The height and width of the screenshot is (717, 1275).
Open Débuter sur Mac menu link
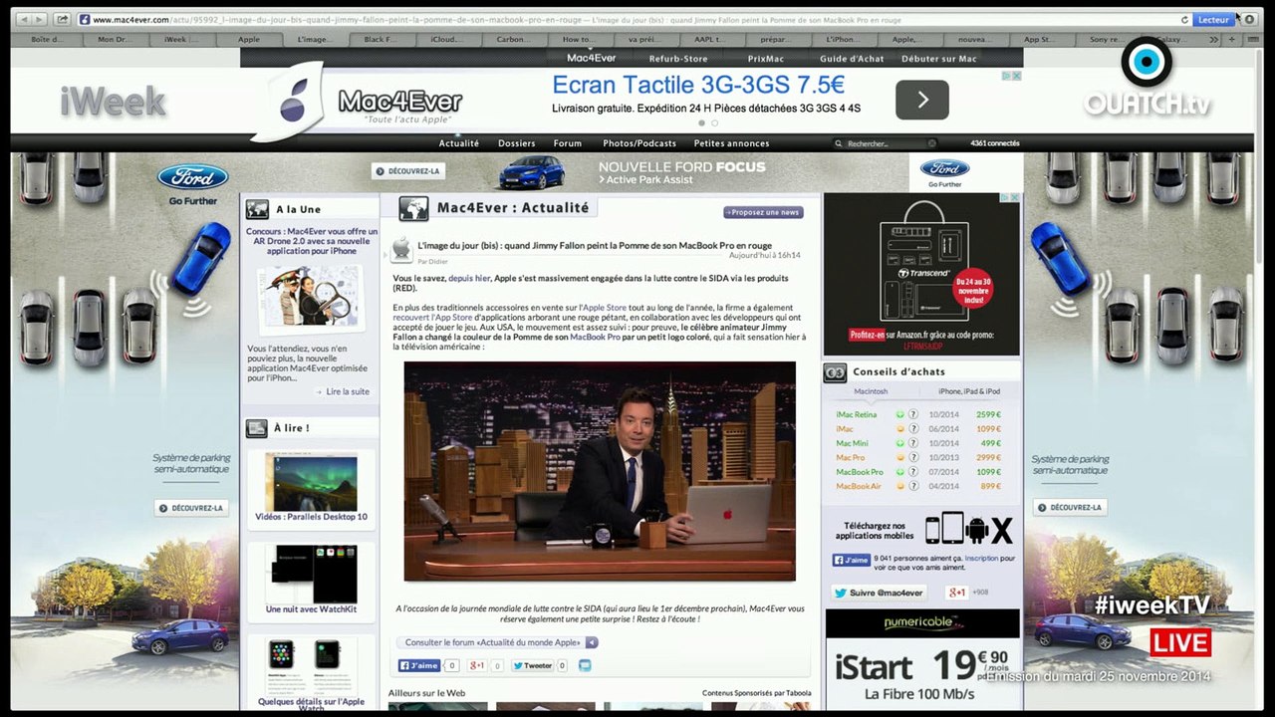click(939, 59)
